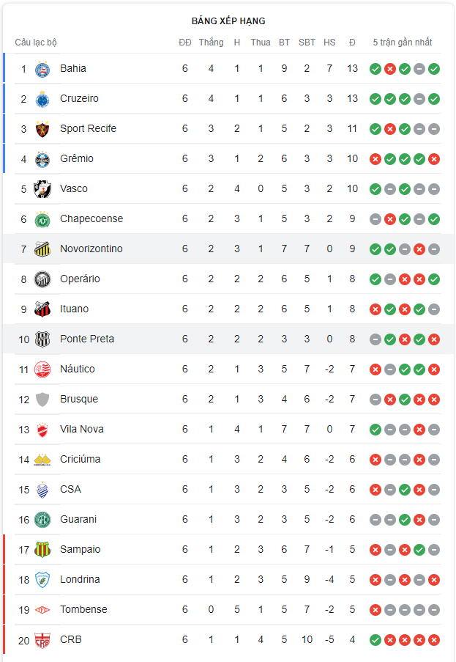Click the Vasco team crest
The width and height of the screenshot is (456, 662).
42,188
